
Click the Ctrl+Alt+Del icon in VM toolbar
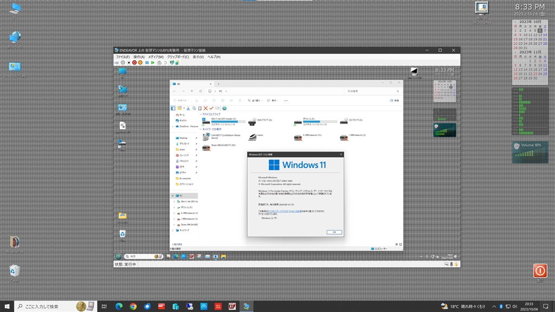click(x=117, y=63)
